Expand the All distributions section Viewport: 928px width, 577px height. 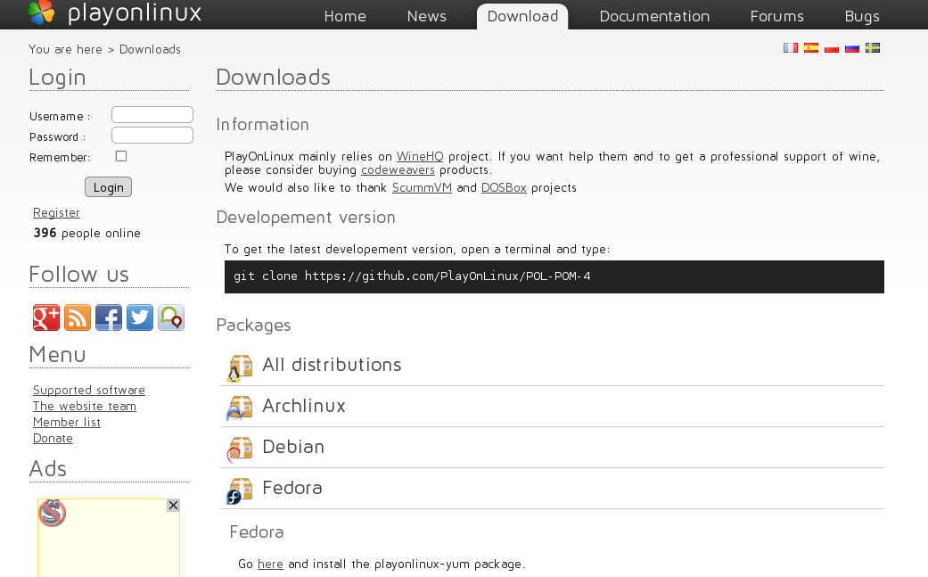click(332, 365)
